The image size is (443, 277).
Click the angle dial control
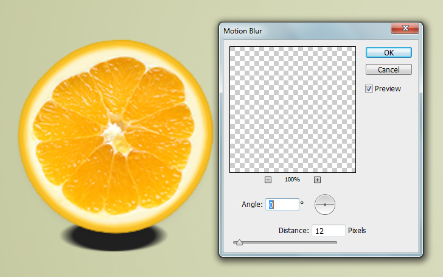[325, 205]
